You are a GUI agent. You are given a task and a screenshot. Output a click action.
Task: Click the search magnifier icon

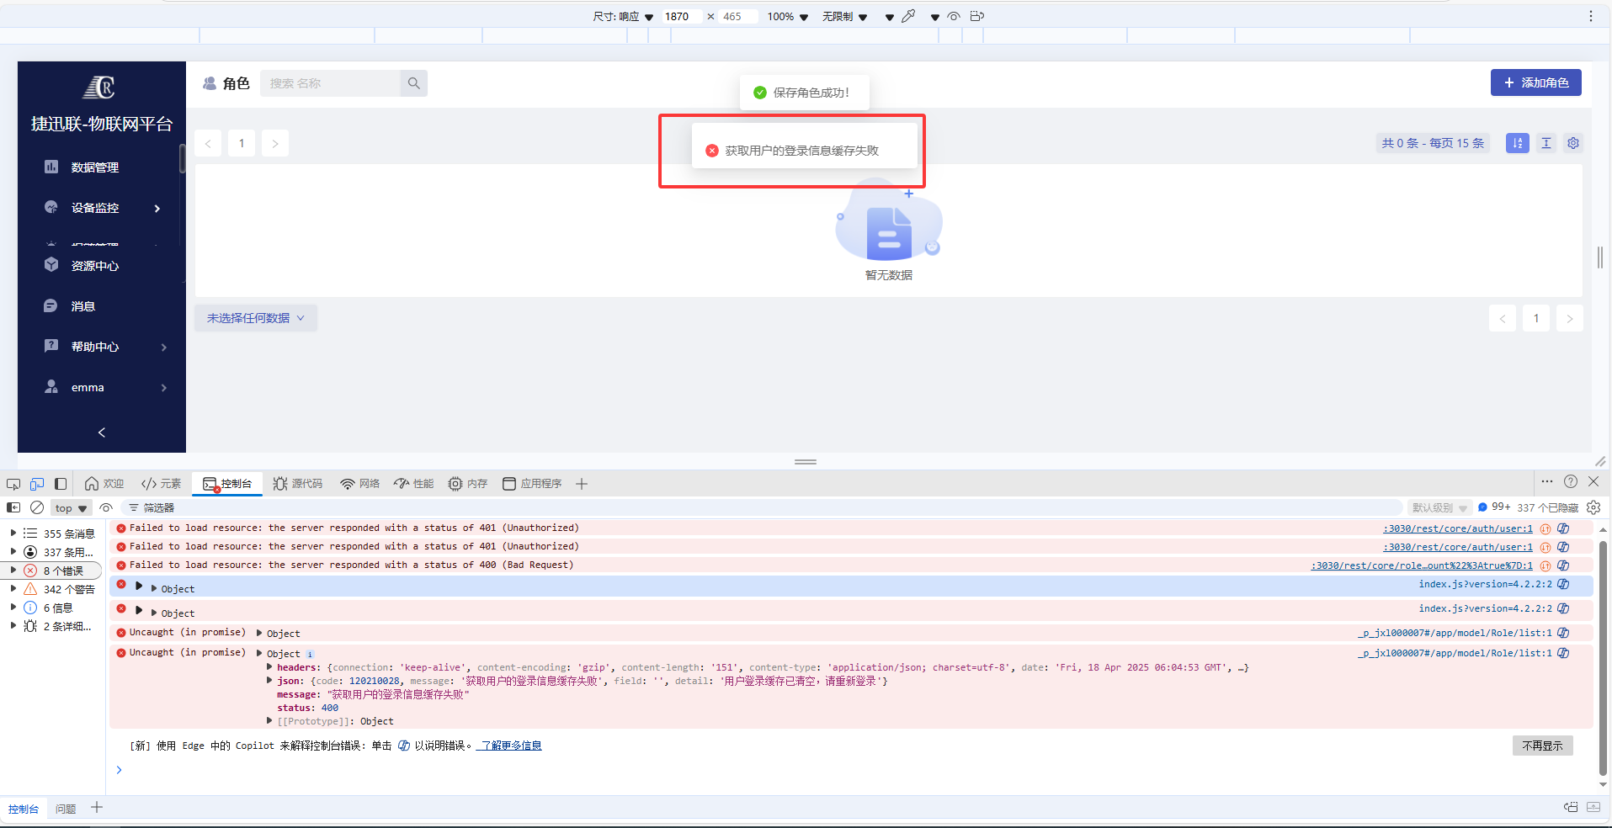pyautogui.click(x=413, y=83)
